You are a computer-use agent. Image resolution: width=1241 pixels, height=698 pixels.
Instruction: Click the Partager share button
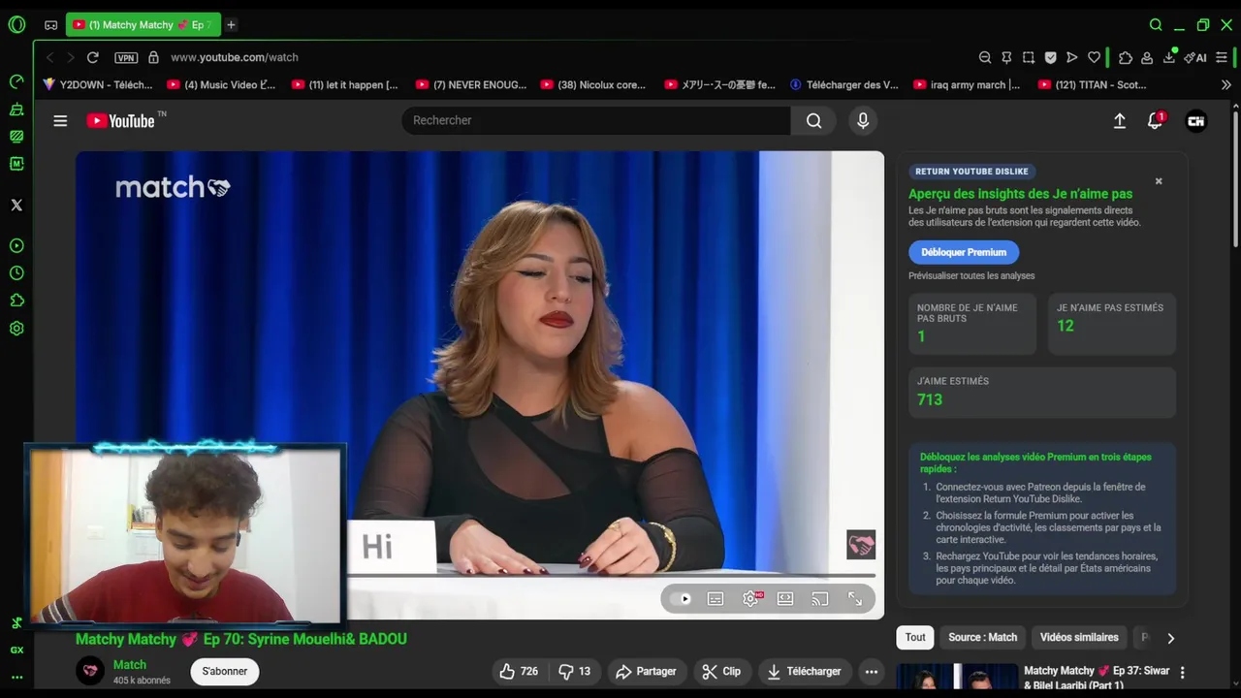[646, 671]
